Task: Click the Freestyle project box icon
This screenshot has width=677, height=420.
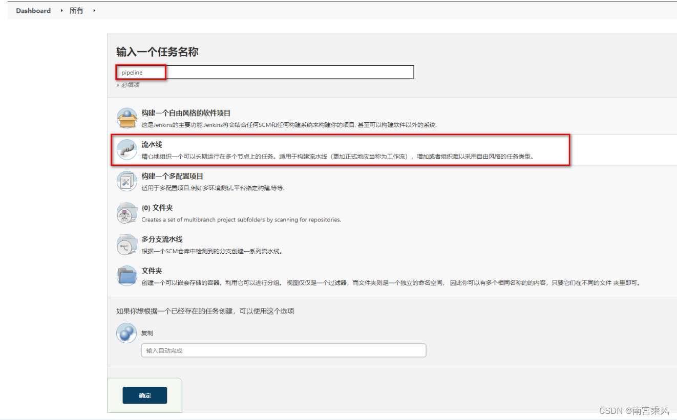Action: pyautogui.click(x=126, y=118)
